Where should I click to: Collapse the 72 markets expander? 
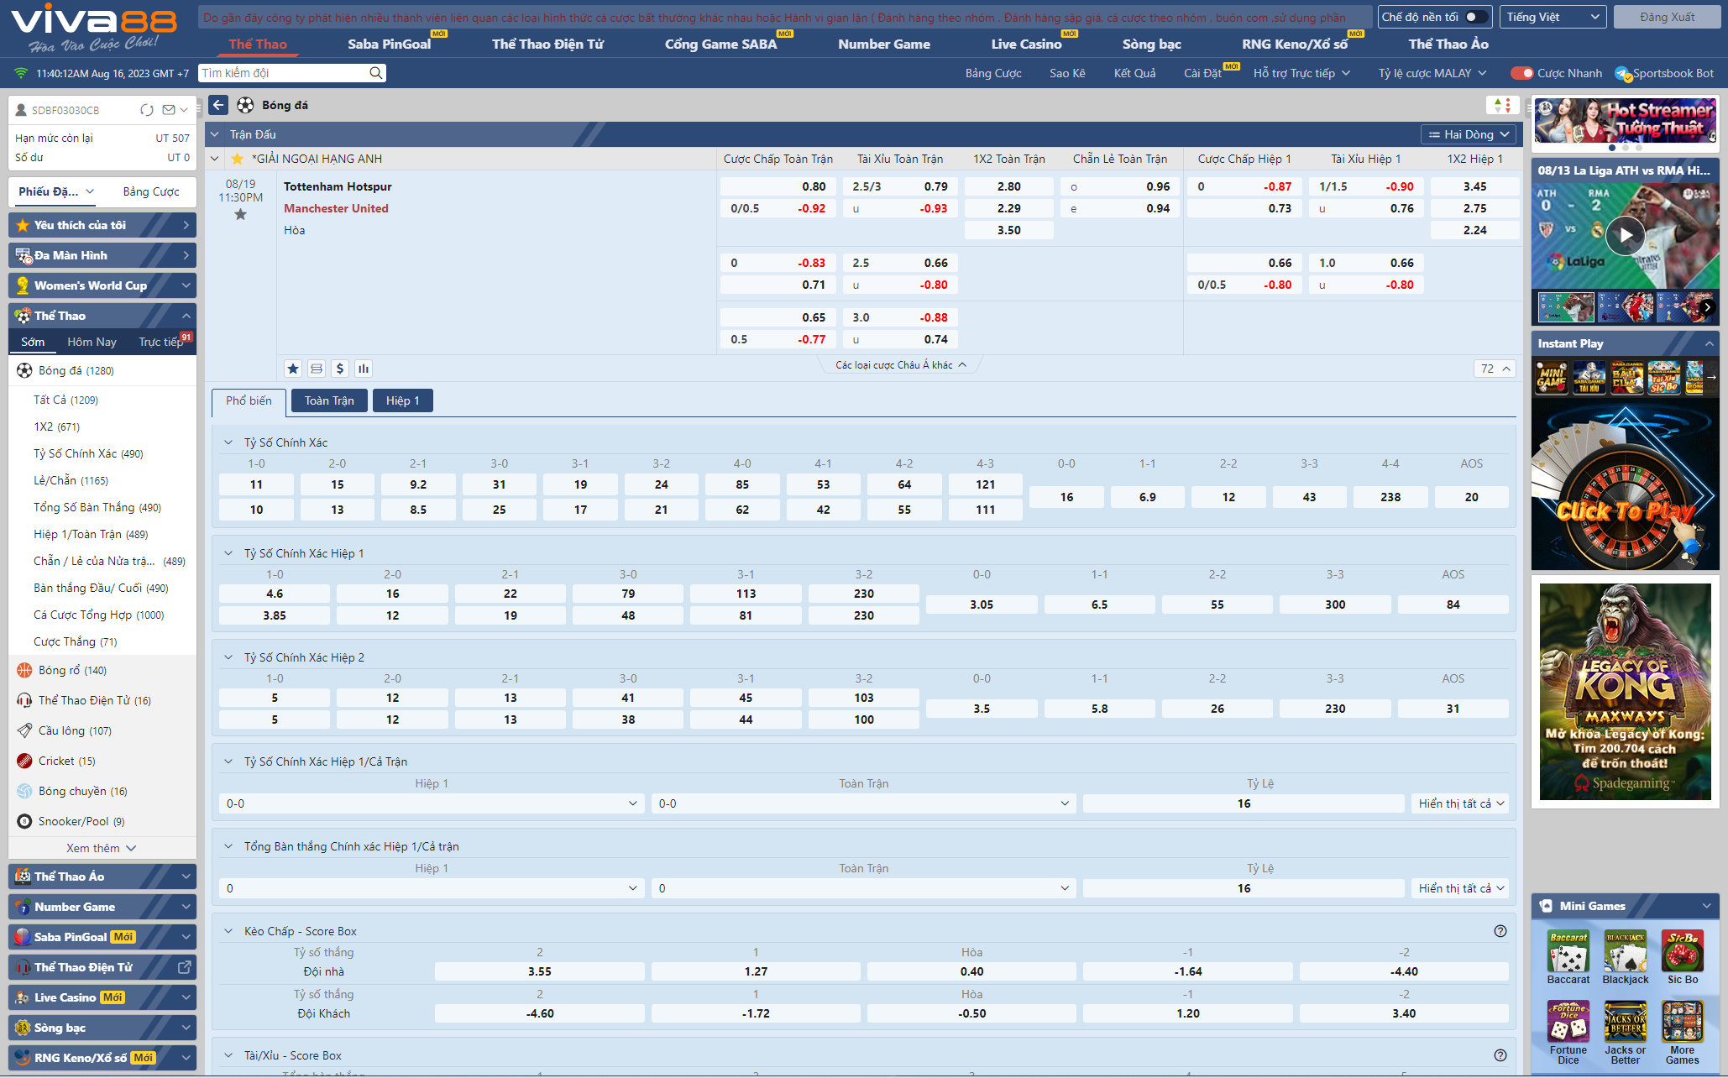pyautogui.click(x=1495, y=369)
